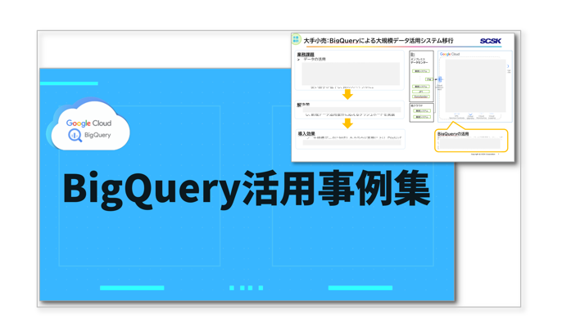Click the 解決策 section heading
562x336 pixels.
click(x=304, y=105)
